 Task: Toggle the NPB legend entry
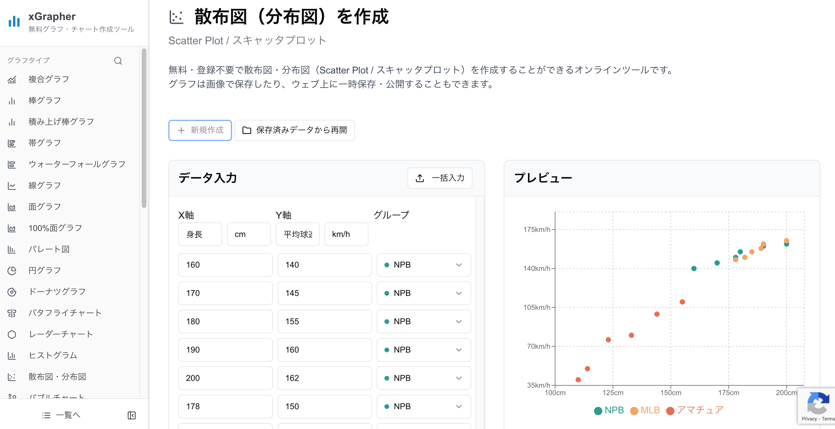[609, 410]
